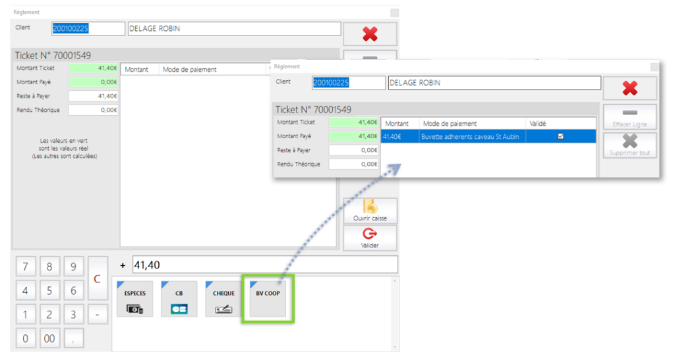The height and width of the screenshot is (358, 675).
Task: Open the cash drawer with Ouvrir caisse
Action: pyautogui.click(x=370, y=211)
